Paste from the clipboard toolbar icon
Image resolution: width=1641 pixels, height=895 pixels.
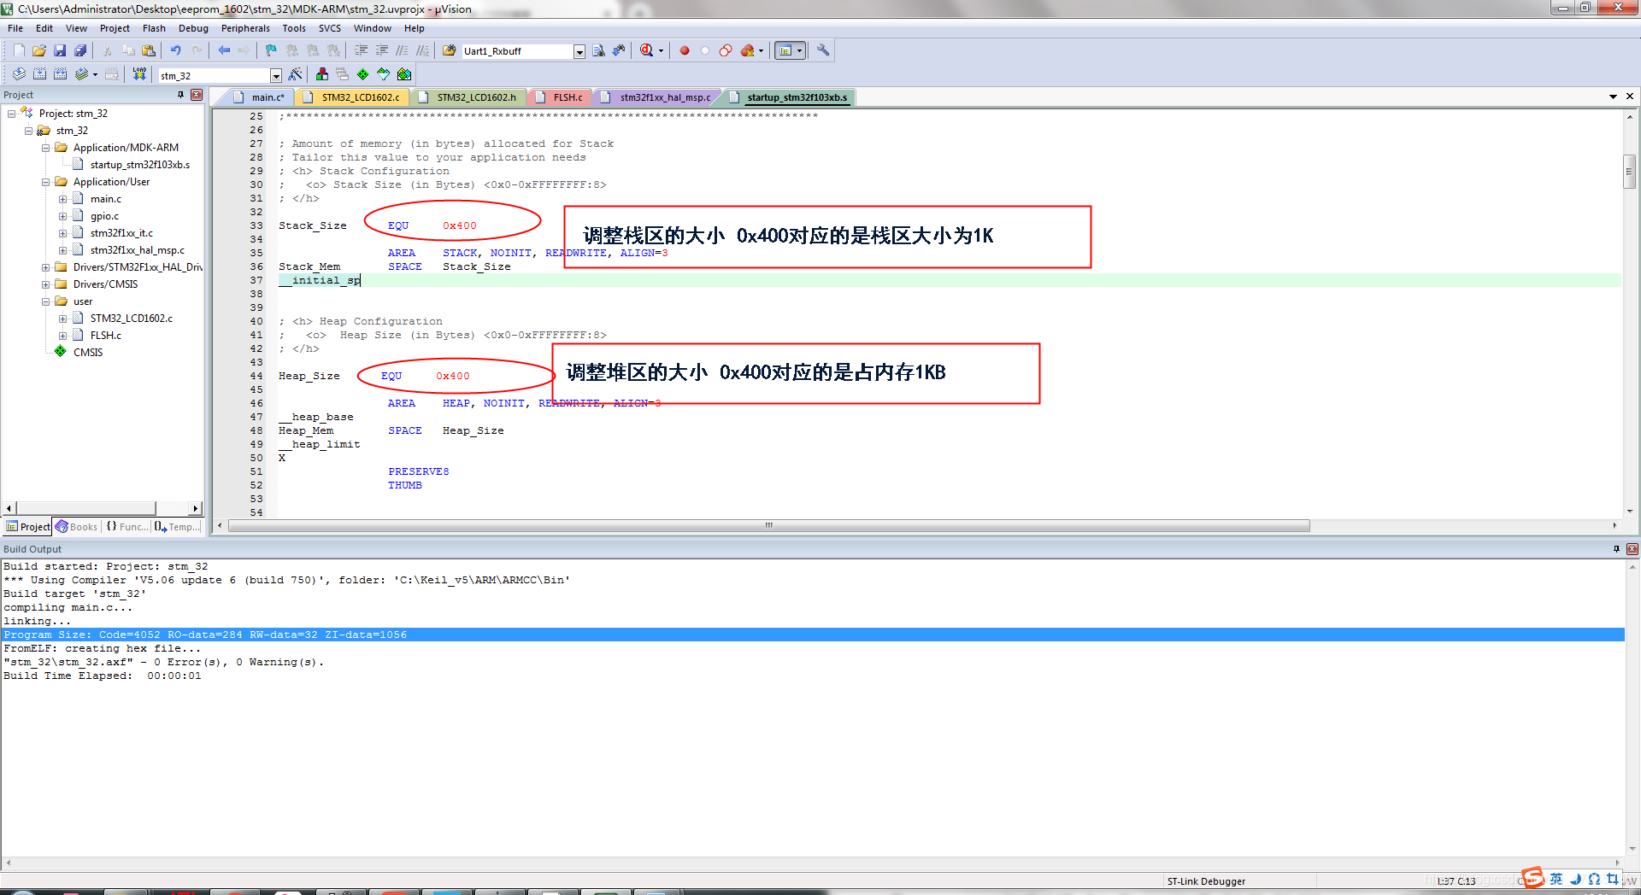pos(149,50)
